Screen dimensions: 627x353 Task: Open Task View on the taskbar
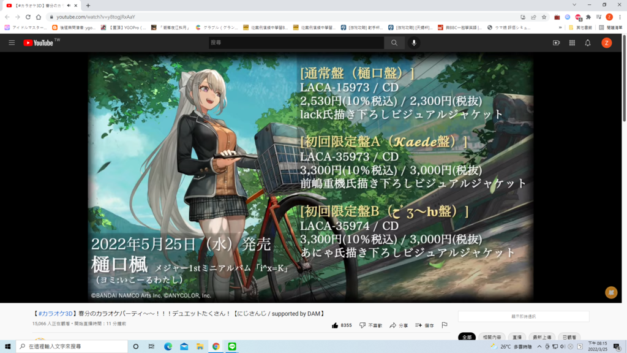[x=152, y=346]
